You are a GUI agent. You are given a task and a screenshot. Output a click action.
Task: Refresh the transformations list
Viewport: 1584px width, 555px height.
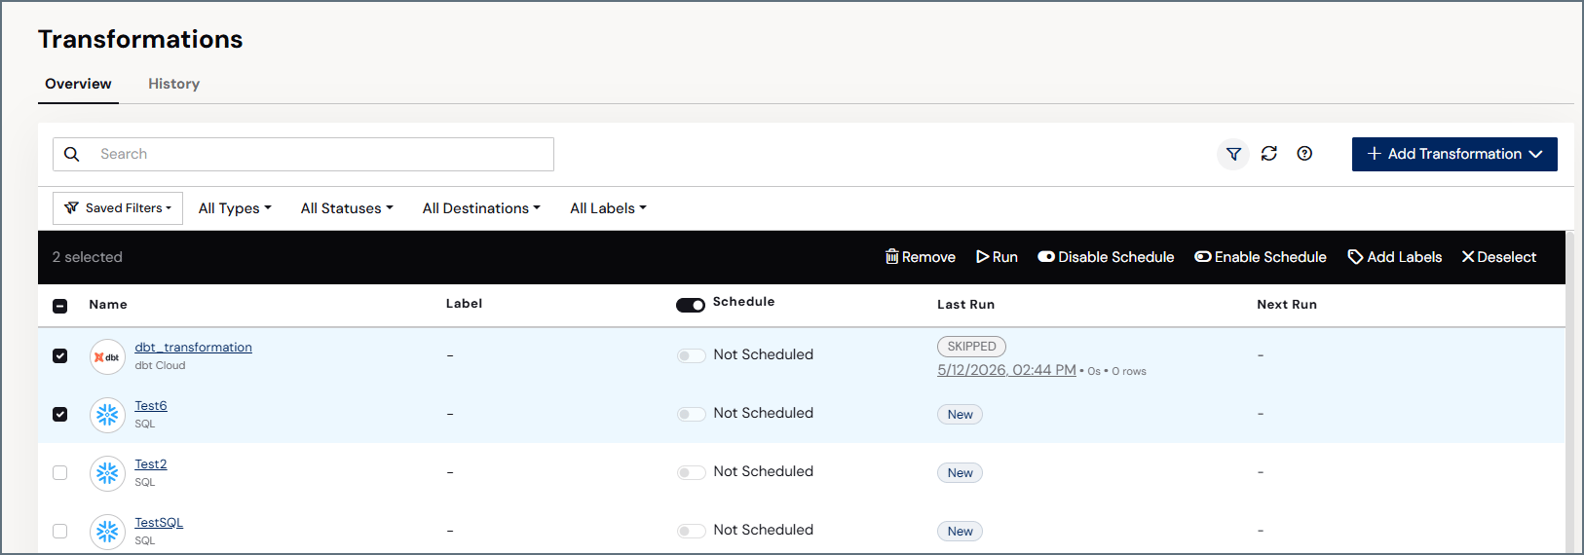(x=1269, y=154)
